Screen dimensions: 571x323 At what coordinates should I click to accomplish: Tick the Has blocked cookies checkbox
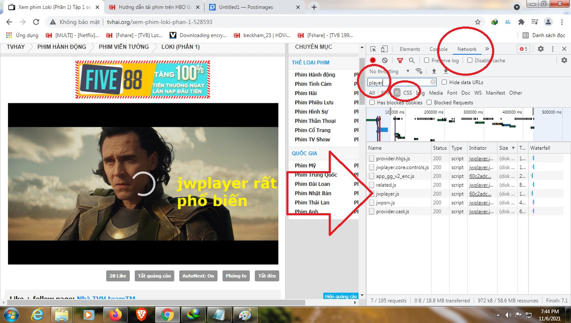click(372, 102)
